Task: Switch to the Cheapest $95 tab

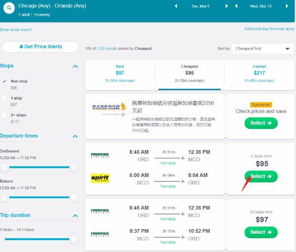Action: [189, 73]
